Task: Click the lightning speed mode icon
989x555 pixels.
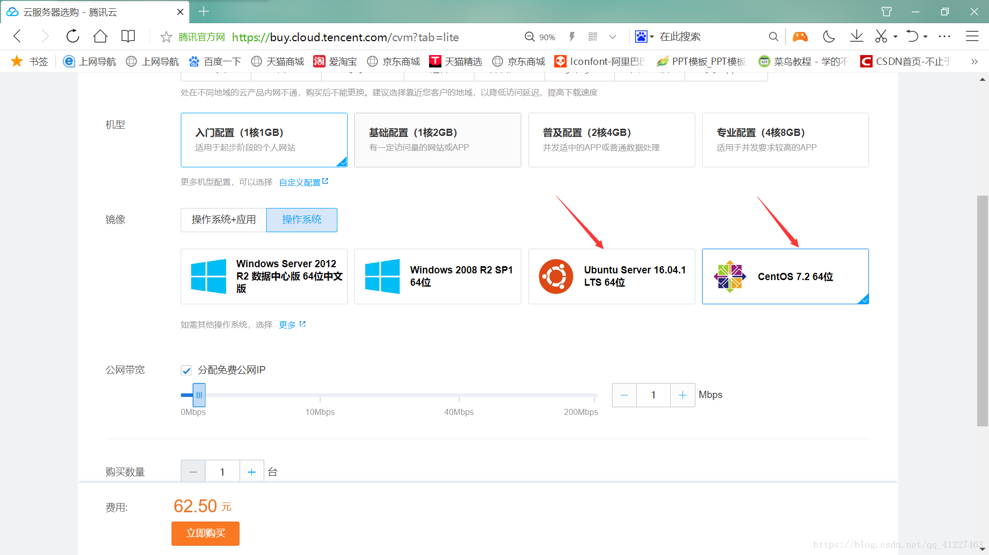Action: point(572,37)
